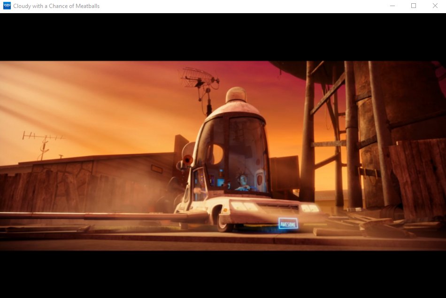Viewport: 446px width, 298px height.
Task: Click the Vudu app icon in title bar
Action: 7,6
